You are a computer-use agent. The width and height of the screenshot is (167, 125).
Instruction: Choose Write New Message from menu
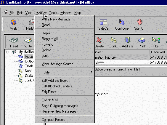[x=65, y=19]
